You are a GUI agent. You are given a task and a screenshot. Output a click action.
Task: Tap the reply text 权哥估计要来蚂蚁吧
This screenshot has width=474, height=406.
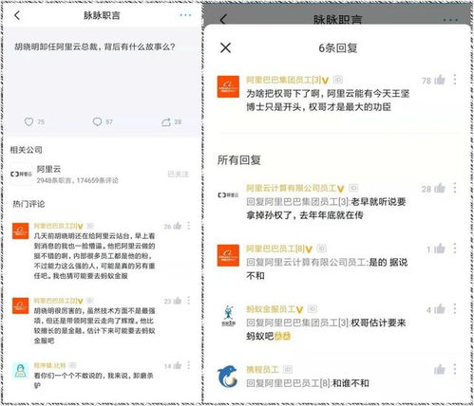[326, 329]
